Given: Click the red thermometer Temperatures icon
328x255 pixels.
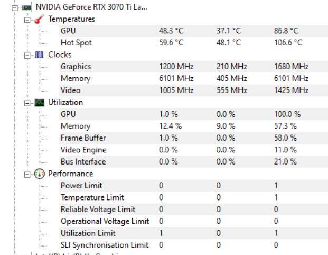Looking at the screenshot, I should coord(40,19).
